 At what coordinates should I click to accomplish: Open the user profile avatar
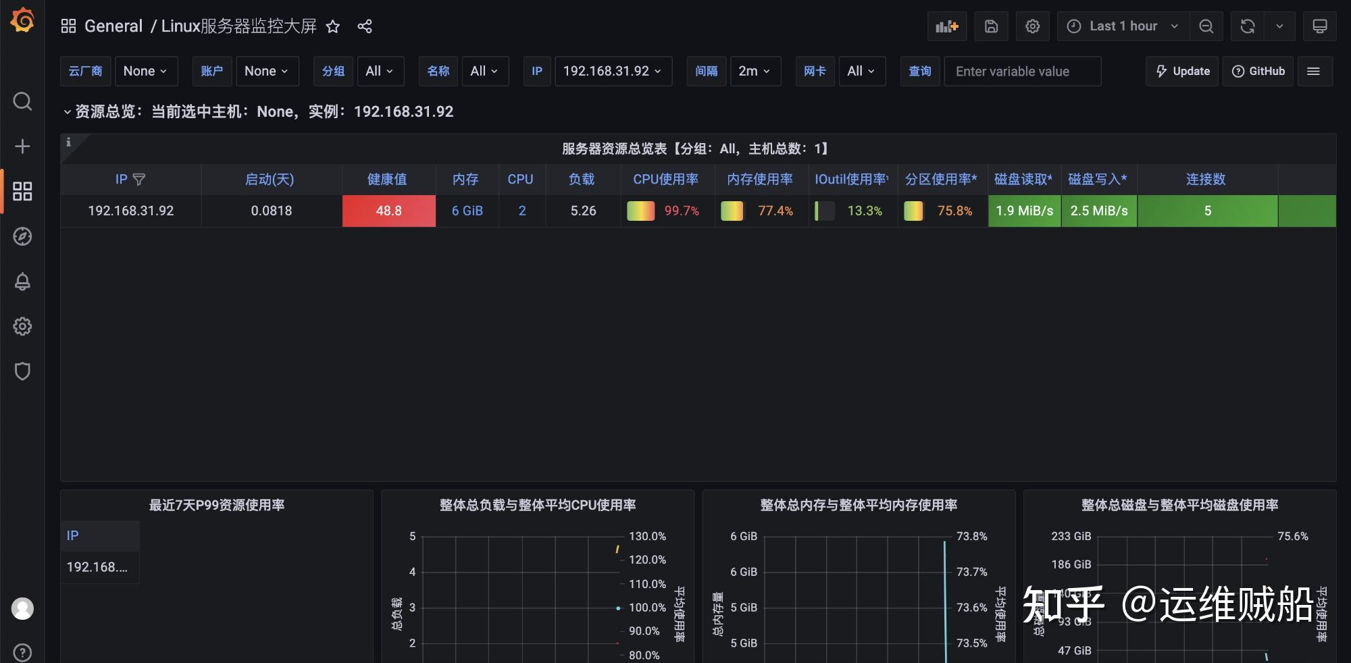(22, 608)
